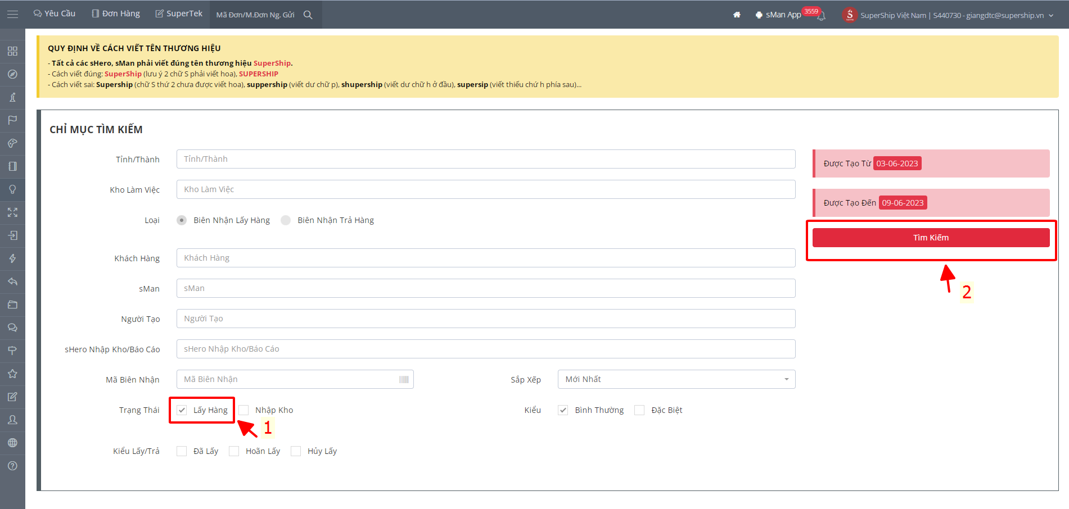
Task: Focus the Mã Đơn/M.Đơn Ng. Gửi search box
Action: click(256, 15)
